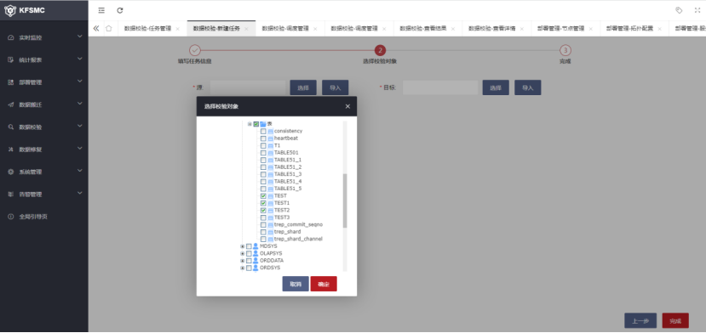Click the double-left arrow tab scroll icon
The image size is (706, 333).
click(x=96, y=28)
